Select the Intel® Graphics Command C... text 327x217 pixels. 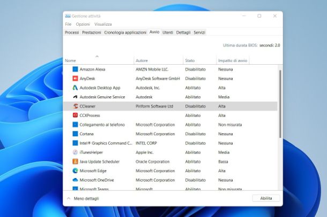106,143
